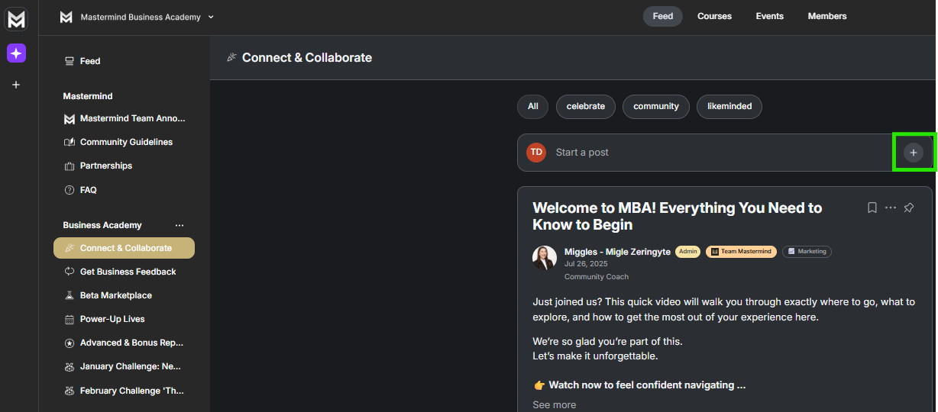Click See more on the post
The height and width of the screenshot is (412, 938).
[x=555, y=404]
